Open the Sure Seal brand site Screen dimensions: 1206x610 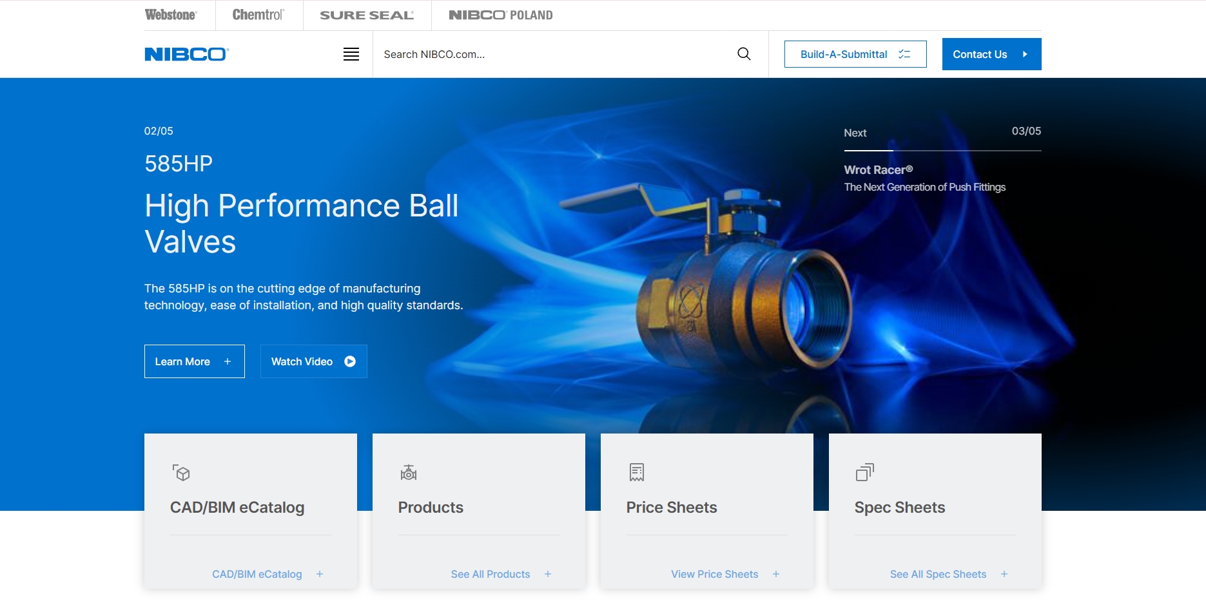coord(367,15)
